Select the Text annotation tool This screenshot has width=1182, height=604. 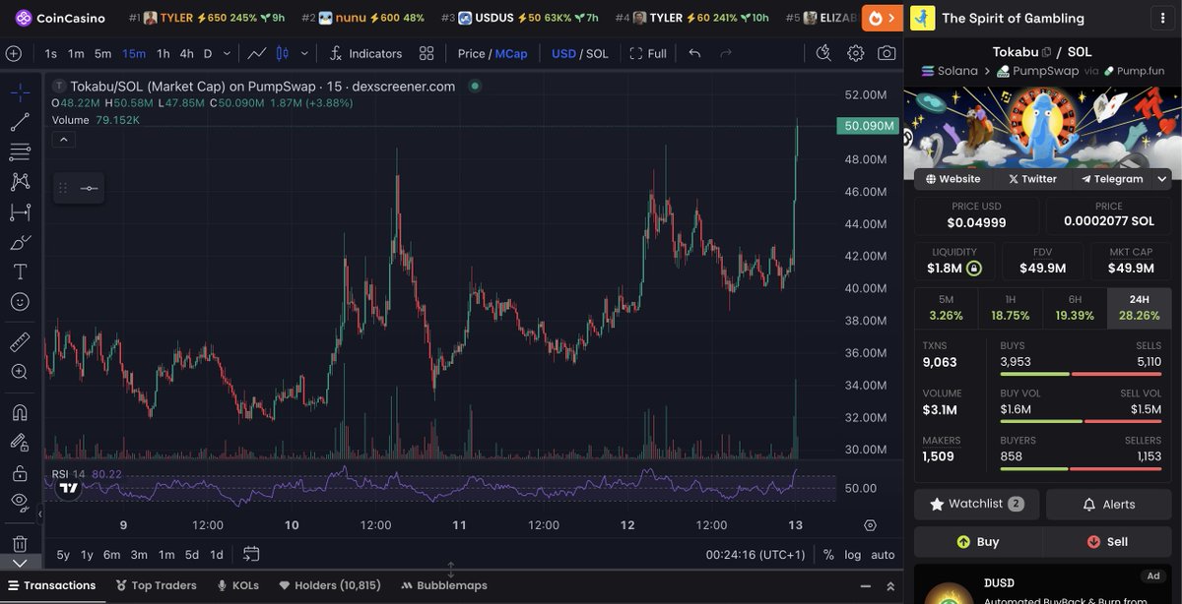(x=20, y=272)
